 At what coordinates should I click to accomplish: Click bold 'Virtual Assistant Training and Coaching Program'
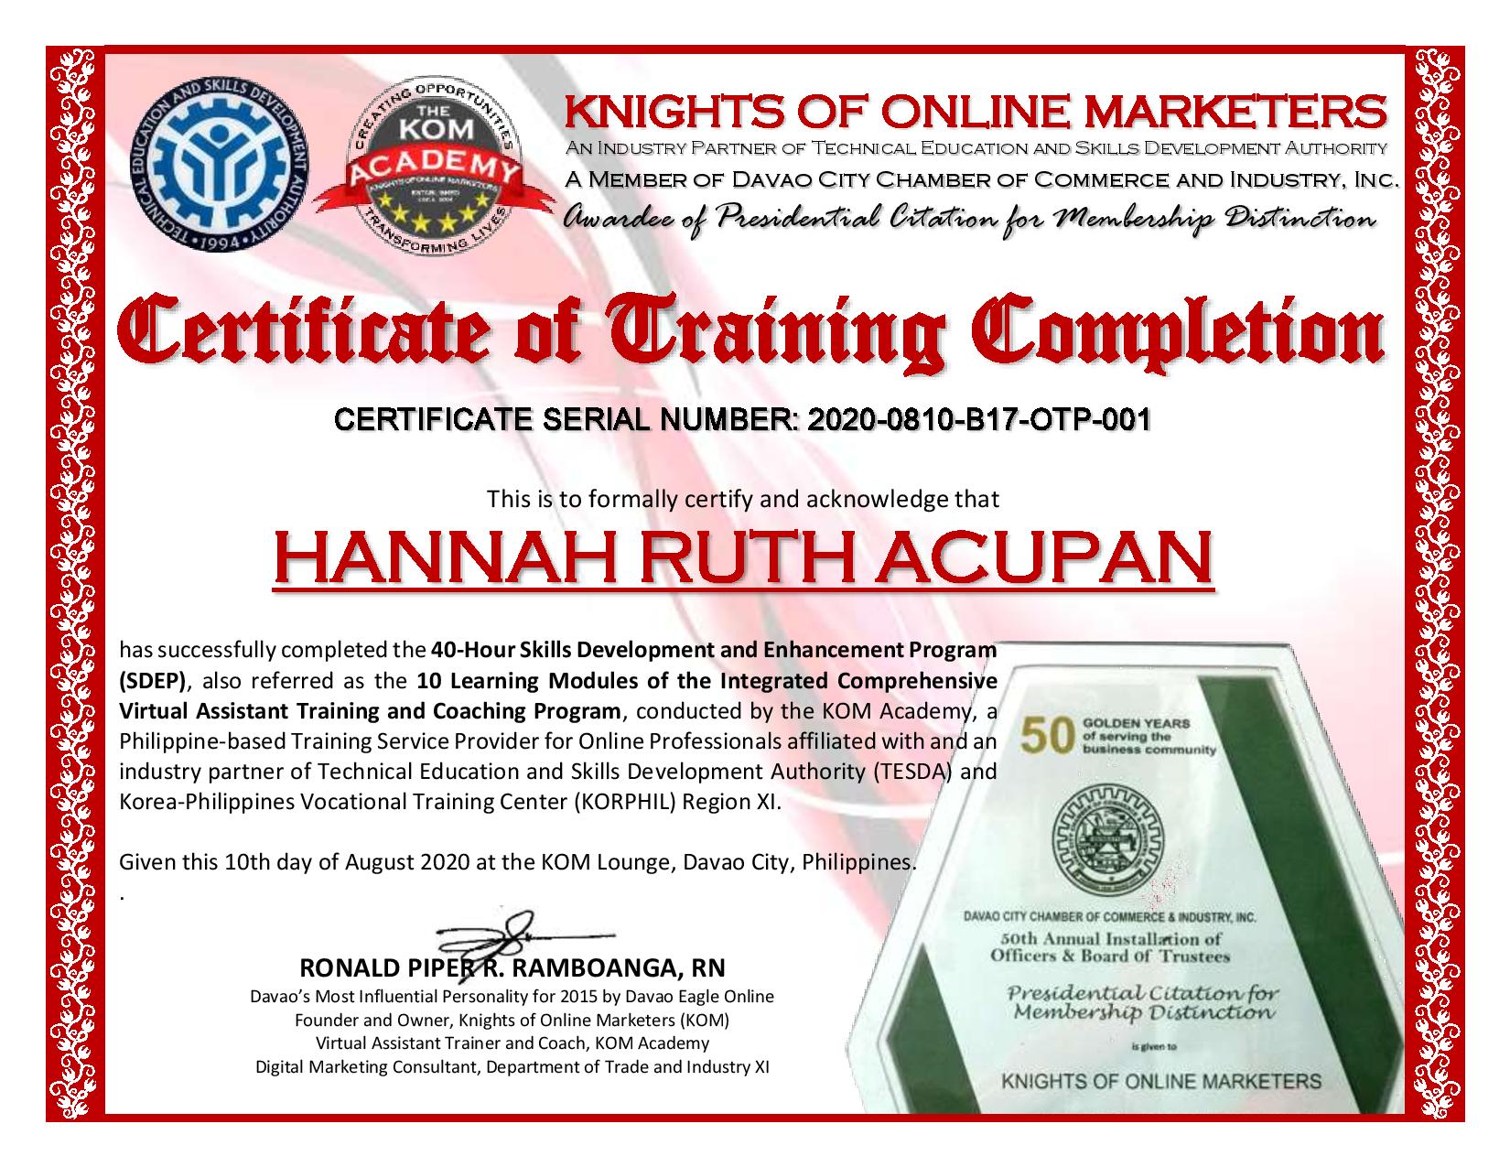click(x=372, y=710)
